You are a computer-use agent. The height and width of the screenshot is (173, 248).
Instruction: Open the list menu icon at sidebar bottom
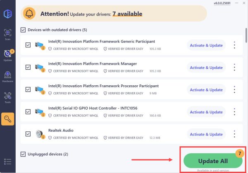(7, 161)
